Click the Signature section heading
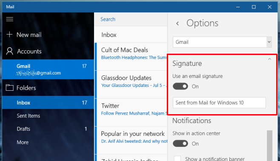The width and height of the screenshot is (280, 161). (187, 63)
